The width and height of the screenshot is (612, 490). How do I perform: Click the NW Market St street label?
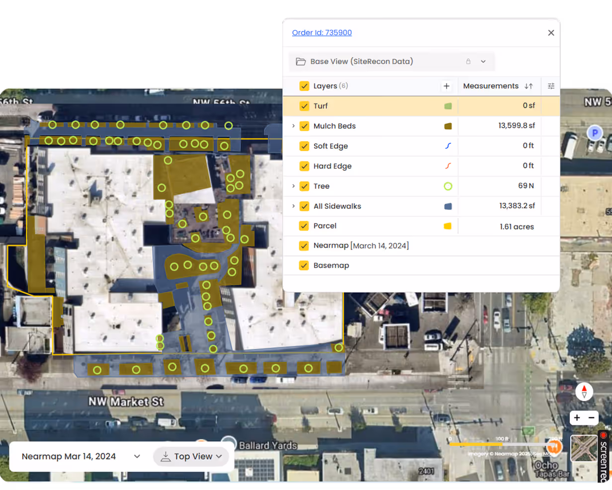click(126, 402)
